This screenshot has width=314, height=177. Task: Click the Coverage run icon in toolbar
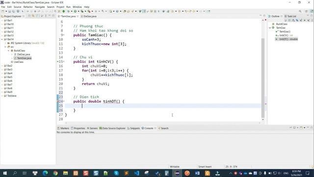[82, 11]
